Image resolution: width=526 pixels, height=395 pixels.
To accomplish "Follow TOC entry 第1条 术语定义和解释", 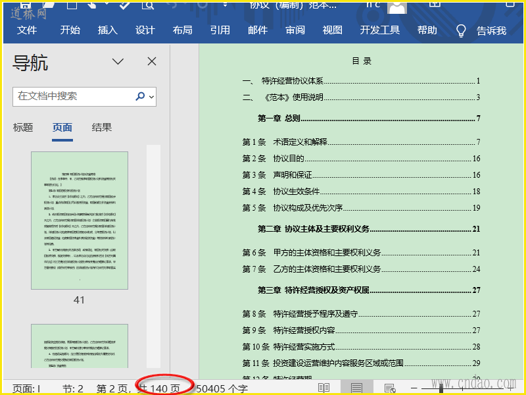I will [361, 142].
